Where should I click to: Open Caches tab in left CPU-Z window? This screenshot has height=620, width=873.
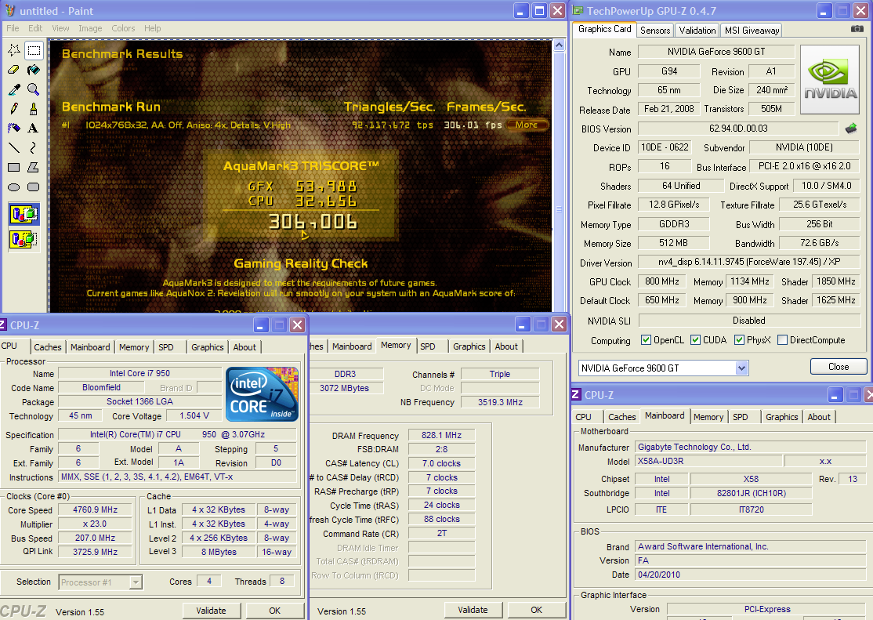pos(48,347)
